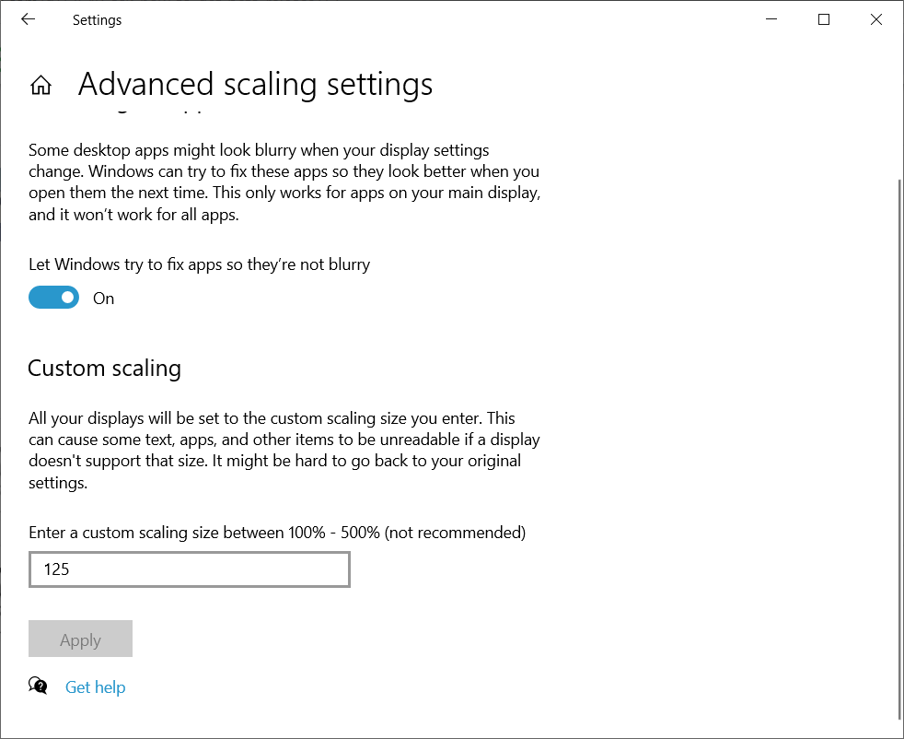Click the Home icon beside the page title
Image resolution: width=904 pixels, height=739 pixels.
(x=41, y=86)
